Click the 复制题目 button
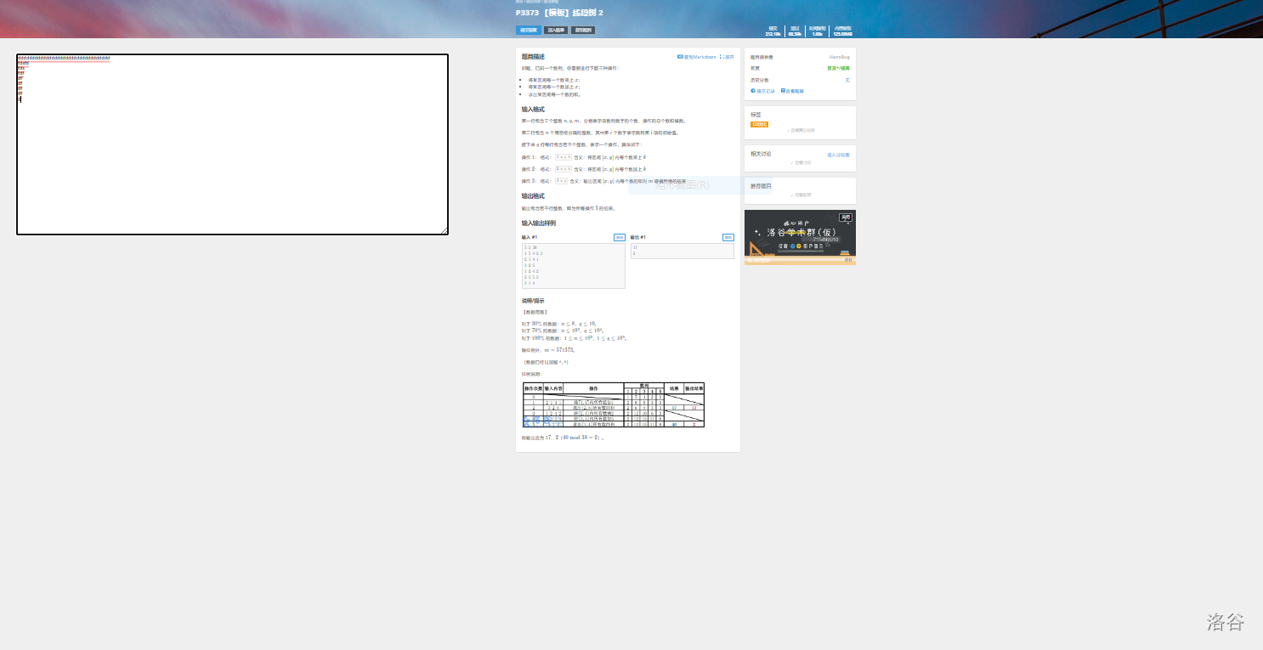 (x=584, y=30)
